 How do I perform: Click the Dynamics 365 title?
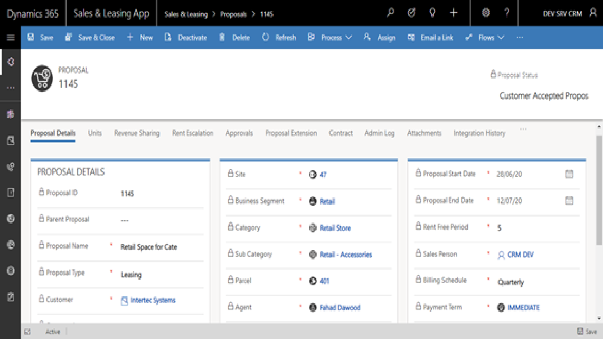click(33, 13)
